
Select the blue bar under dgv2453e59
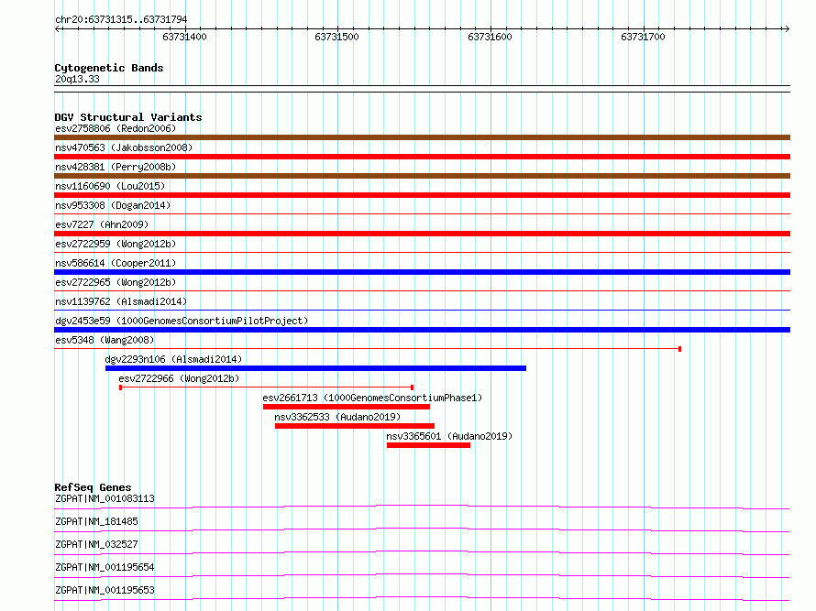[422, 330]
